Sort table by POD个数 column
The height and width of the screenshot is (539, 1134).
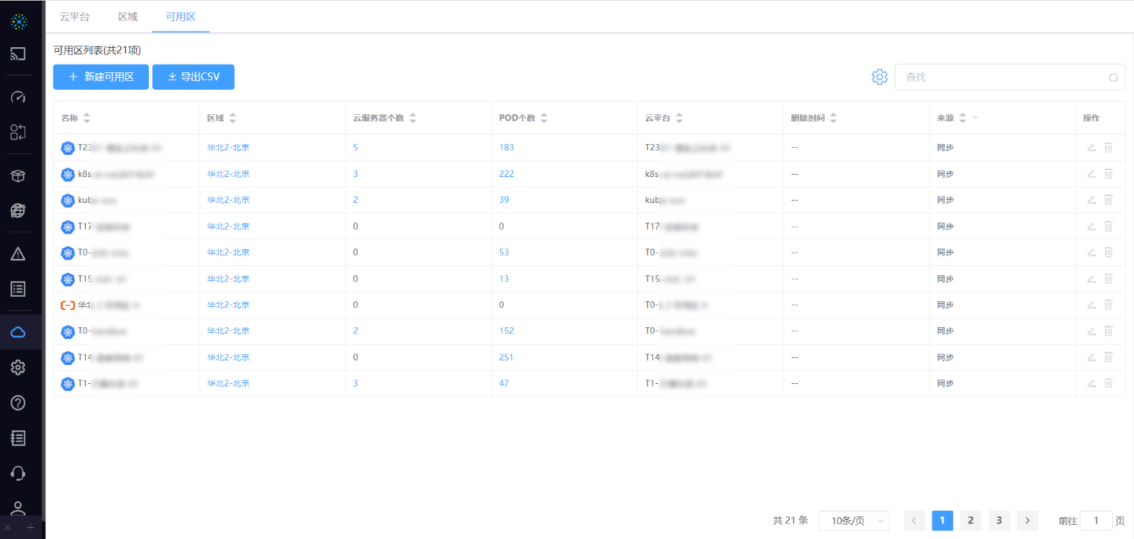543,118
